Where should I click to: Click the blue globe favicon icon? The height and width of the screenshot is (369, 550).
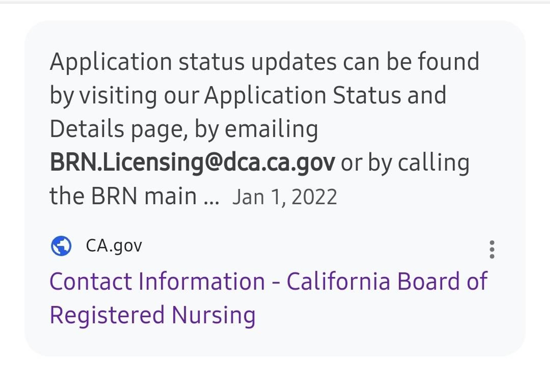pos(61,246)
